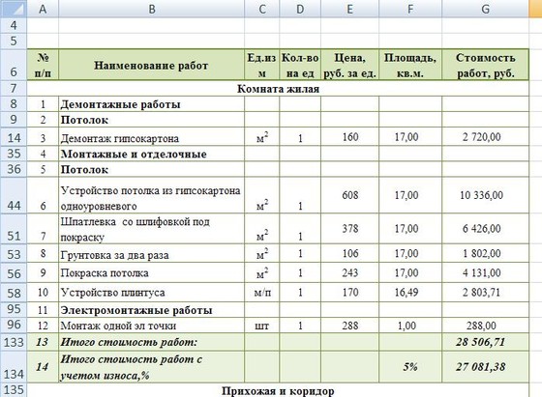Click cell 'Демонтаж гипсокартона'
The height and width of the screenshot is (397, 542).
[x=151, y=137]
